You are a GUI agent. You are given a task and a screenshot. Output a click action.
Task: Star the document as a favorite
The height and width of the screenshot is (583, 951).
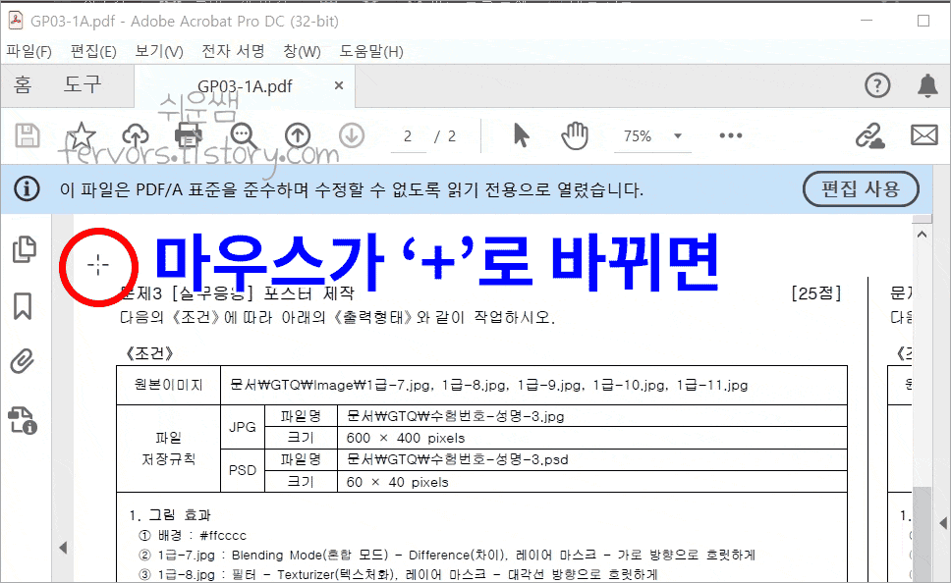[x=82, y=136]
